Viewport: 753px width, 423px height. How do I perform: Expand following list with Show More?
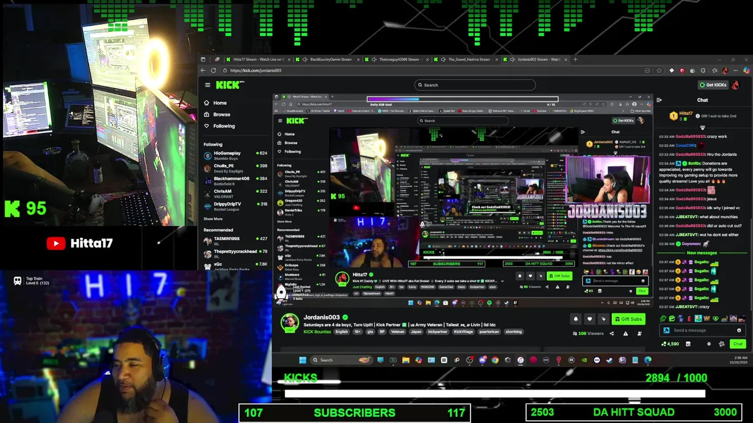213,219
